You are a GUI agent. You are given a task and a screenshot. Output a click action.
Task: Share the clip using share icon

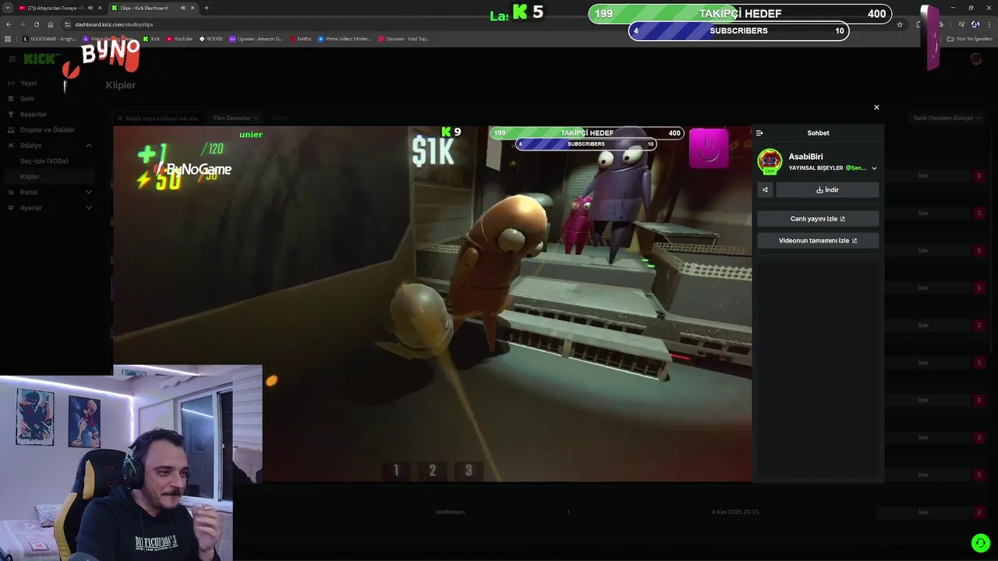tap(765, 190)
